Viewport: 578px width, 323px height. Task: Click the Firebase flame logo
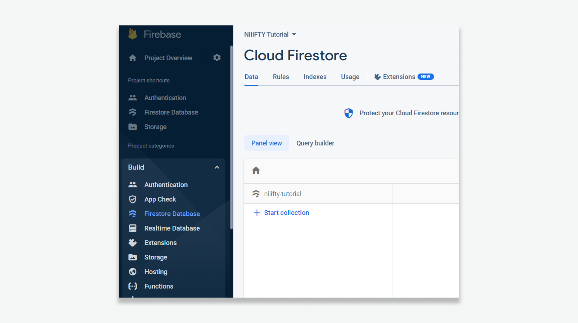coord(132,34)
